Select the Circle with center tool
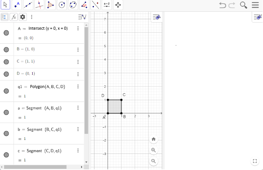This screenshot has height=170, width=263. coord(62,5)
